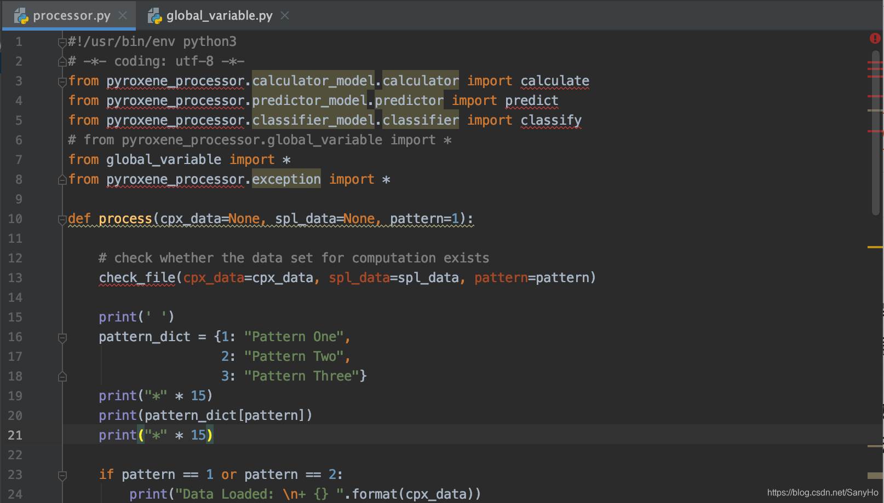Click the fold icon next to the if statement on line 23
This screenshot has width=884, height=503.
pos(62,474)
